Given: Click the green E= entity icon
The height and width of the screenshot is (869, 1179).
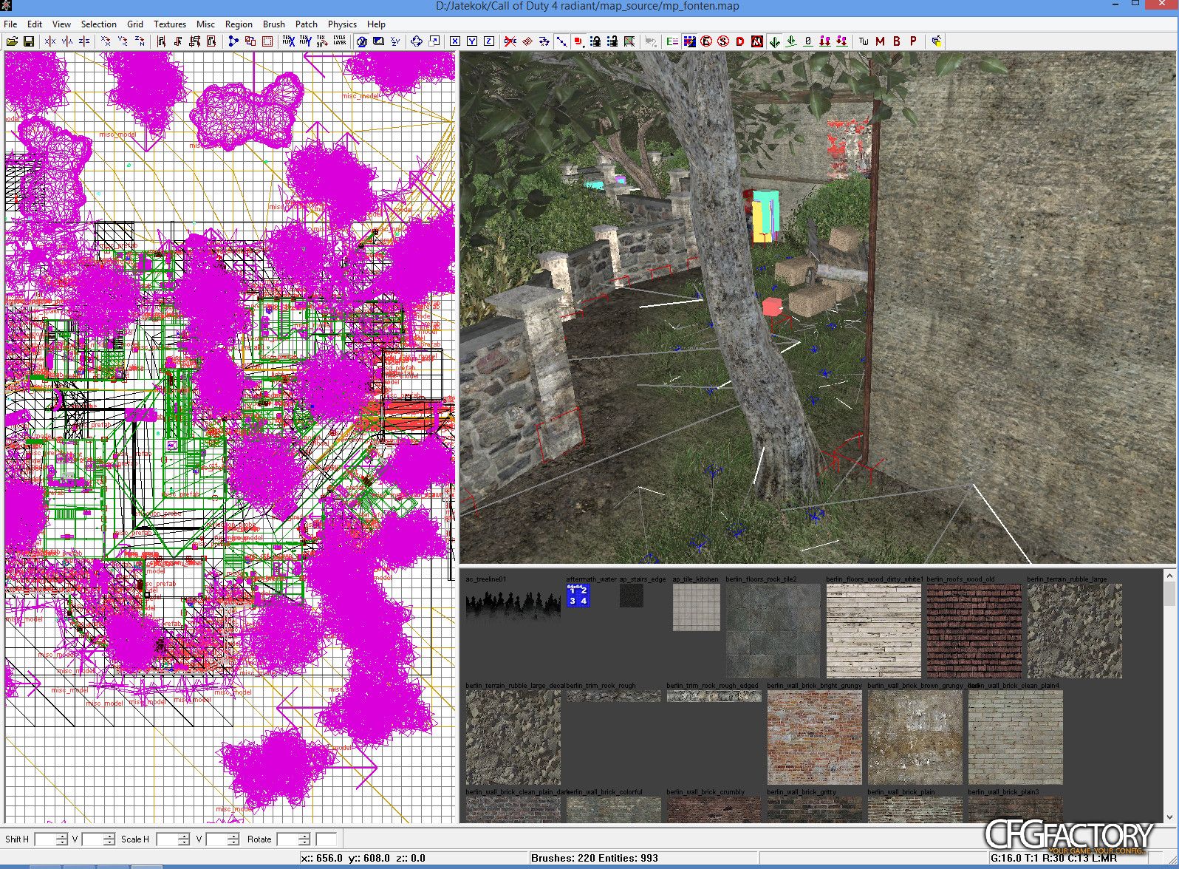Looking at the screenshot, I should 672,41.
